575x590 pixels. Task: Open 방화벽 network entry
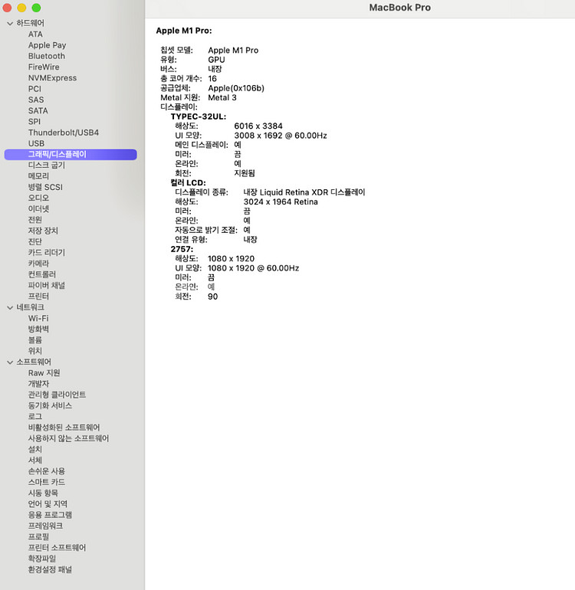click(38, 329)
